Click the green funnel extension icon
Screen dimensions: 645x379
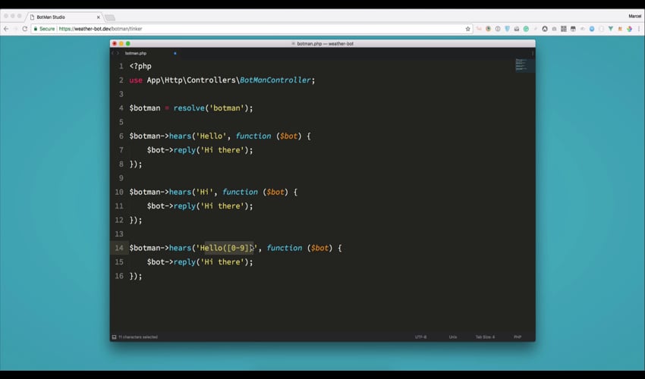pos(610,29)
